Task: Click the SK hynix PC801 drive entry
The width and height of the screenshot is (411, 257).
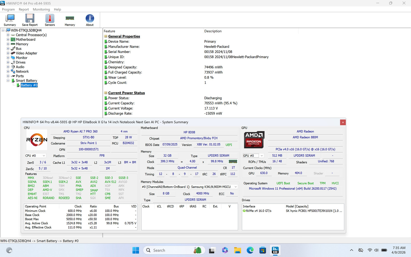Action: tap(314, 211)
